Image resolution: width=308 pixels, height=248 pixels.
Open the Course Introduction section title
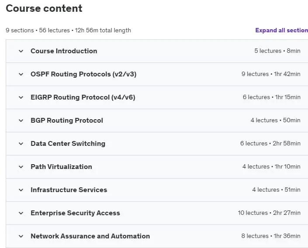(64, 51)
